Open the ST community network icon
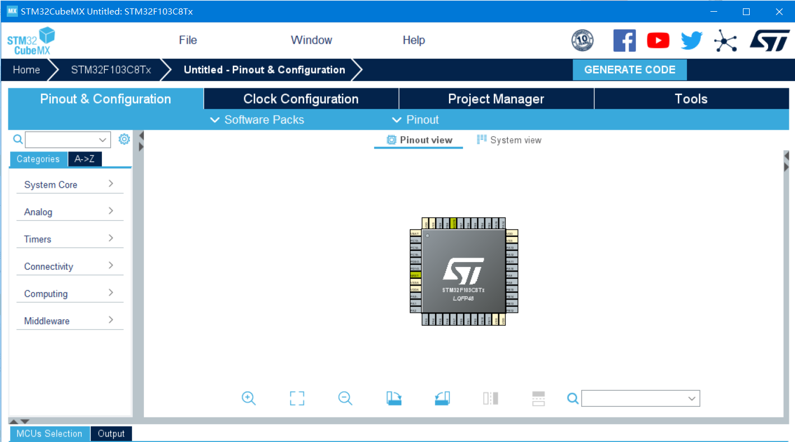Image resolution: width=795 pixels, height=442 pixels. (x=726, y=40)
